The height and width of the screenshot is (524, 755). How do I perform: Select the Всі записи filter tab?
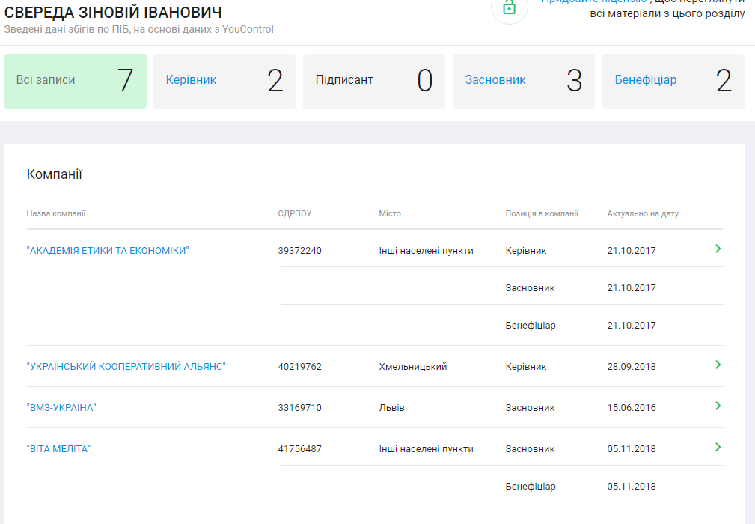(75, 81)
